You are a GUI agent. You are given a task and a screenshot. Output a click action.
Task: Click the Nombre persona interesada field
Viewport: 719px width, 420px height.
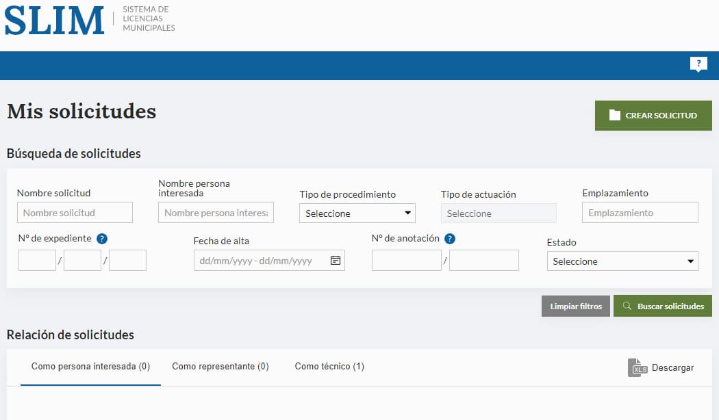pyautogui.click(x=216, y=213)
